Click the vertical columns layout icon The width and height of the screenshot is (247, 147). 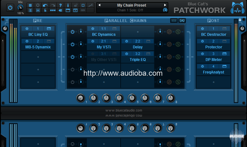tap(30, 10)
